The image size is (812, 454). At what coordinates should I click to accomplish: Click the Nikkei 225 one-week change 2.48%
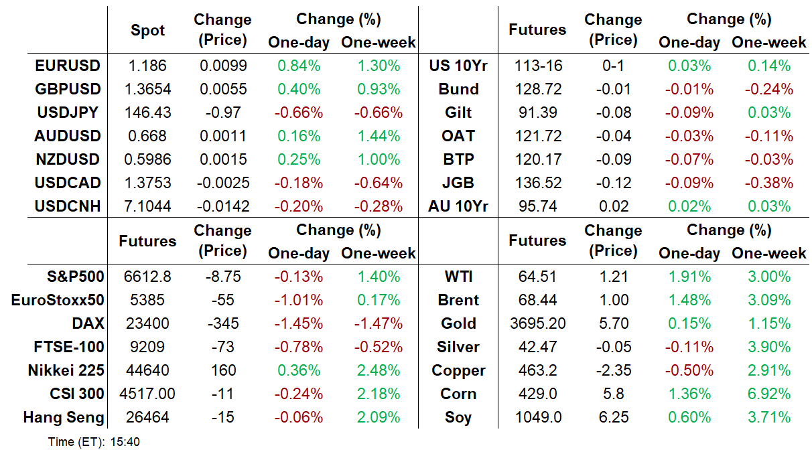tap(379, 370)
